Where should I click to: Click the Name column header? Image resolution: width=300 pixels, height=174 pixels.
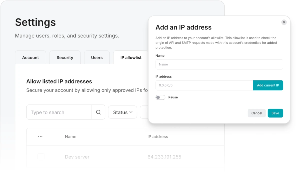(70, 136)
